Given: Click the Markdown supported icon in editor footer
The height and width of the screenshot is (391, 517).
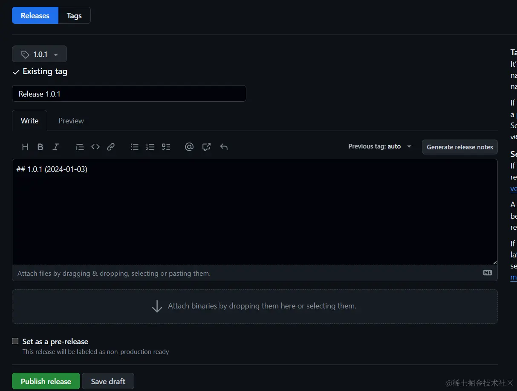Looking at the screenshot, I should click(488, 273).
